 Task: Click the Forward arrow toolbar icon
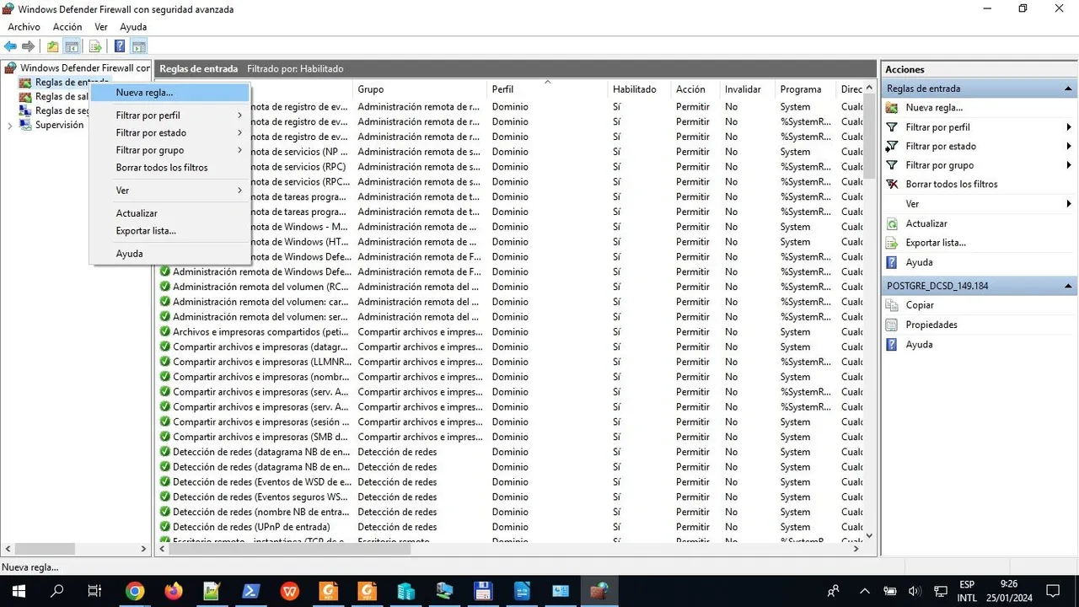pos(28,46)
